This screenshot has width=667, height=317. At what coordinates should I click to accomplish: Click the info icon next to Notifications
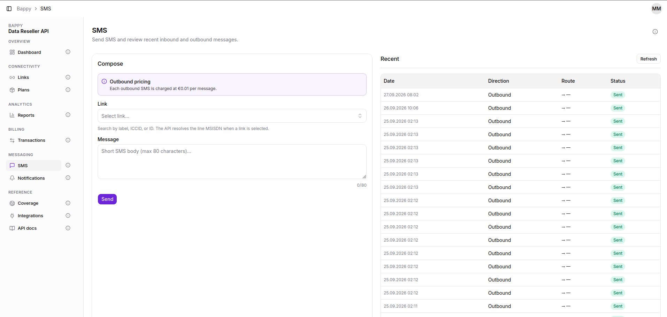(68, 178)
